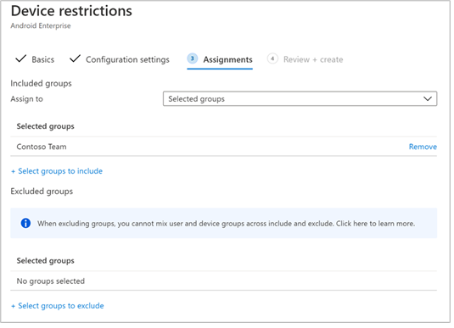Screen dimensions: 454x328
Task: Select the Assignments tab
Action: pyautogui.click(x=227, y=59)
